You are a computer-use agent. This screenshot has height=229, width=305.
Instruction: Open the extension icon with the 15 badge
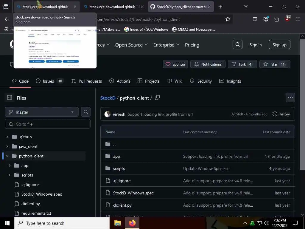coord(287,19)
